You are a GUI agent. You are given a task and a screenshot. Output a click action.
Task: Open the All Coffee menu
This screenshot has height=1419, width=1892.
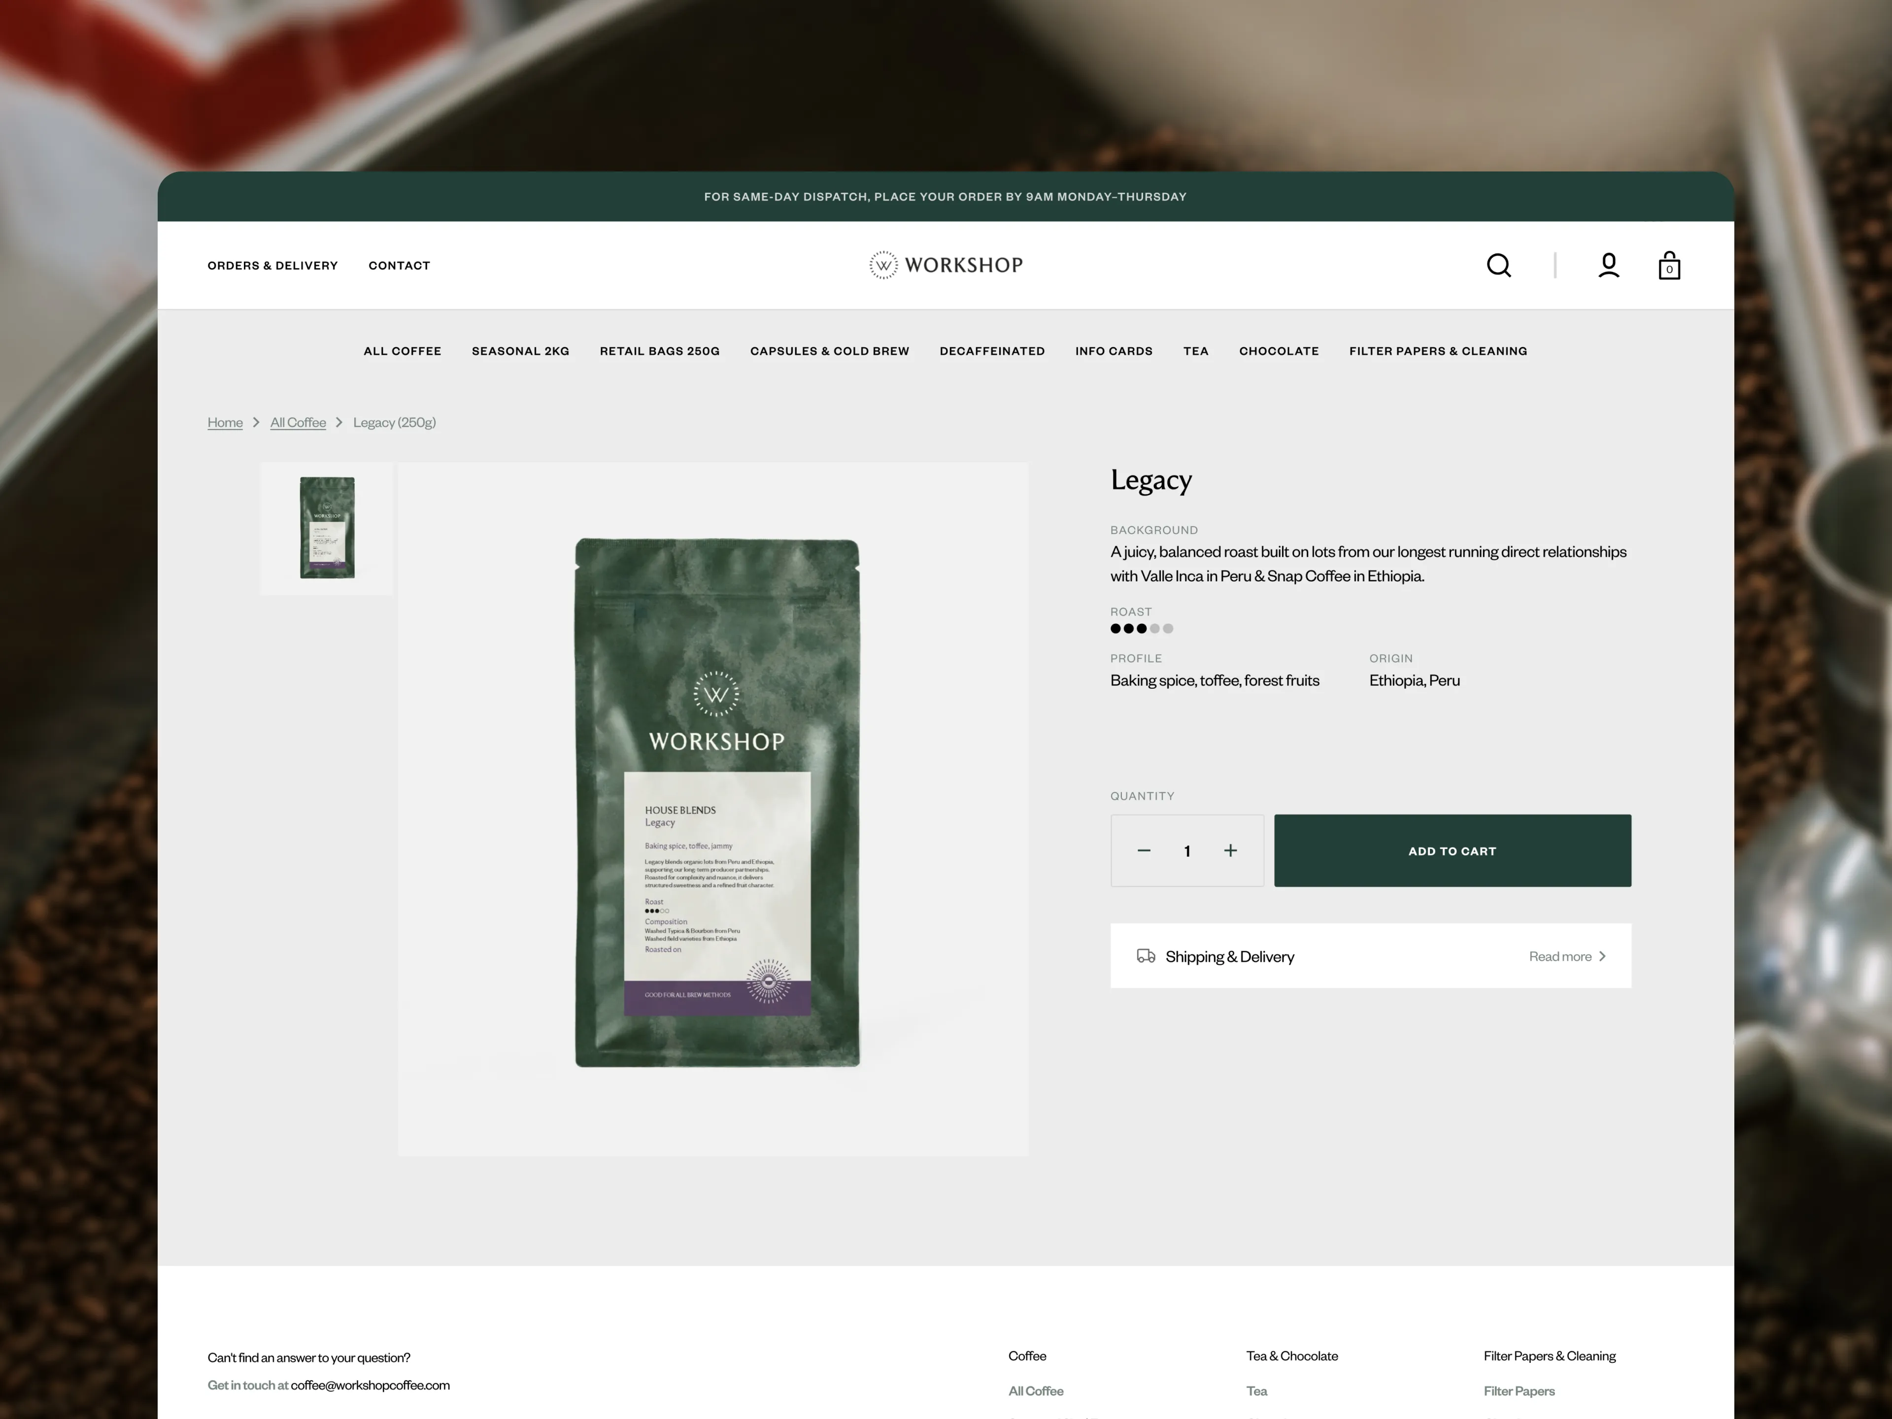(402, 351)
